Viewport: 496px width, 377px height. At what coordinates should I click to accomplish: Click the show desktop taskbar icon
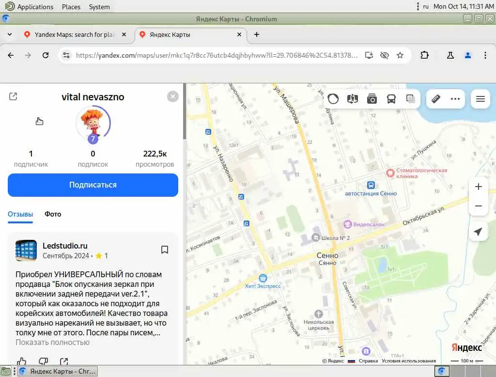(x=6, y=371)
